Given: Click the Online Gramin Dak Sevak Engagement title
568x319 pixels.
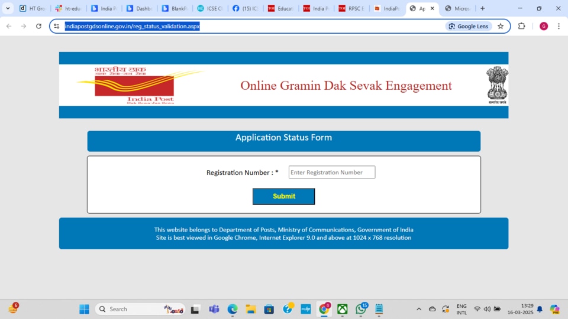Looking at the screenshot, I should point(346,85).
